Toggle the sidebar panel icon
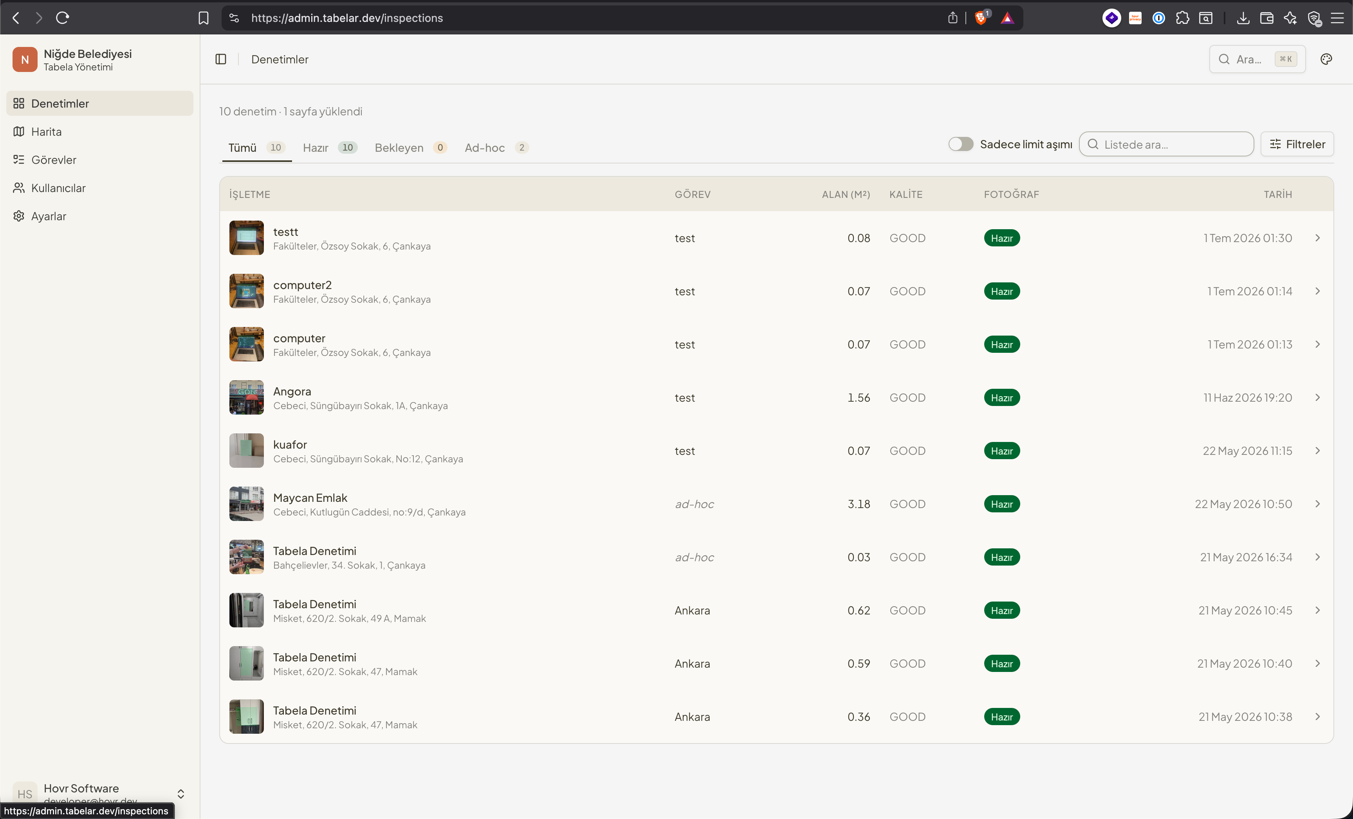The height and width of the screenshot is (819, 1353). [x=221, y=59]
